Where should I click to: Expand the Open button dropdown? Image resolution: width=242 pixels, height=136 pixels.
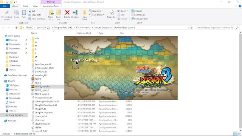[x=127, y=11]
